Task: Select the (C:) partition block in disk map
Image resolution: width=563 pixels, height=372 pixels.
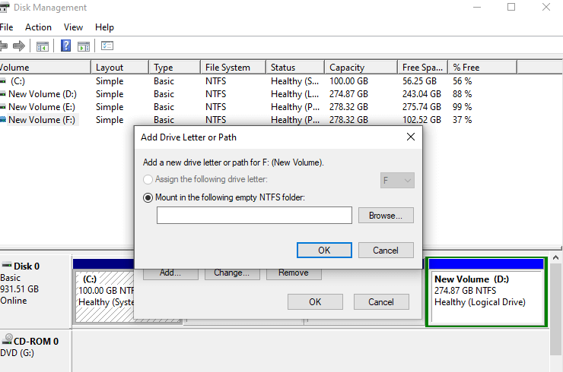Action: [x=104, y=296]
